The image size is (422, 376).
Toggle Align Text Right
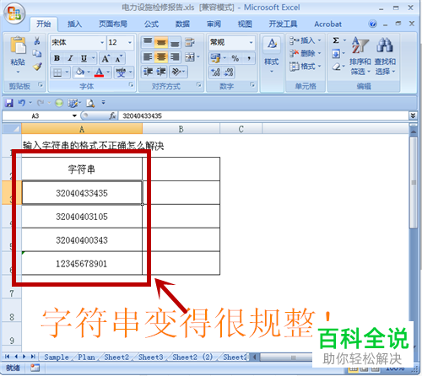(x=175, y=57)
